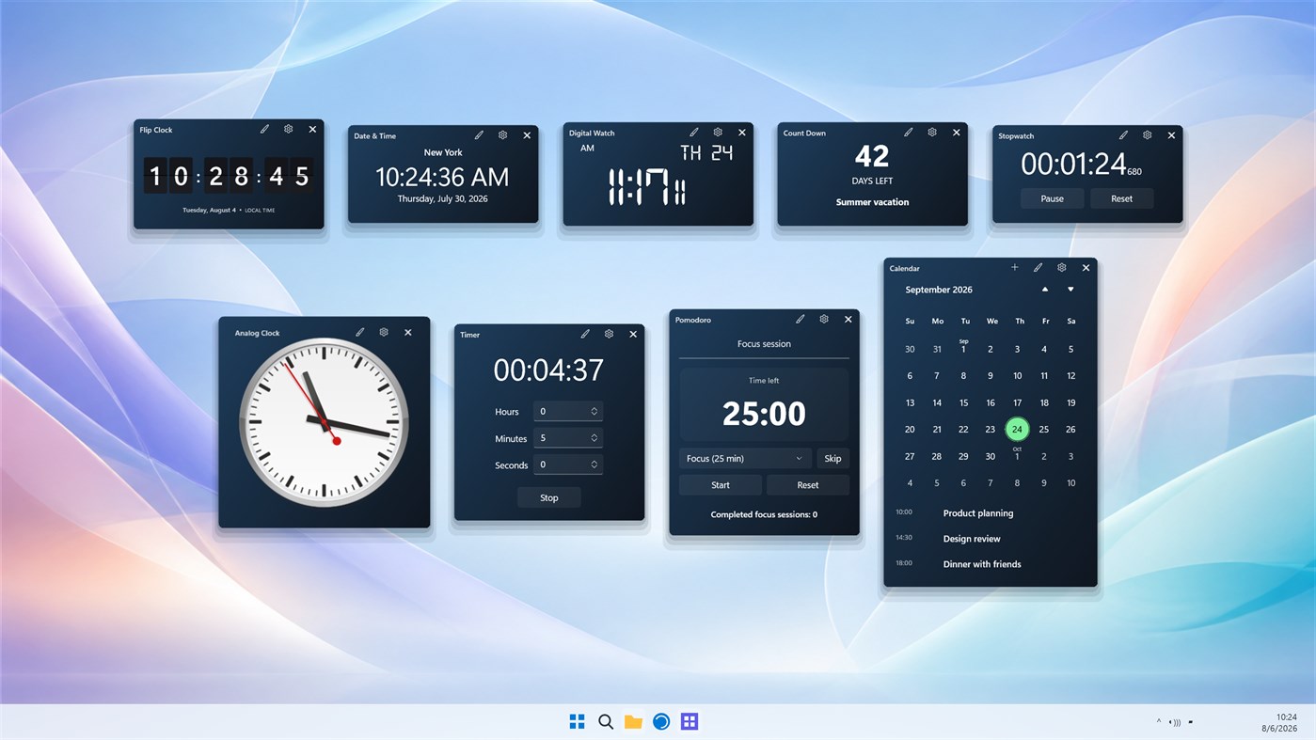Open Analog Clock settings gear

[384, 333]
